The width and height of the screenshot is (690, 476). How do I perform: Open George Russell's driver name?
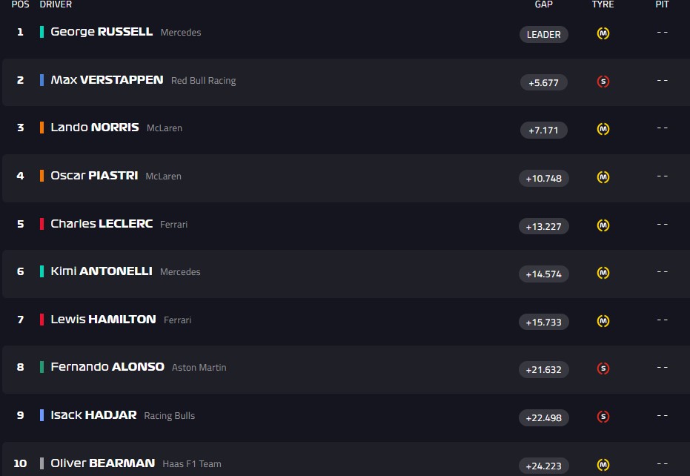(x=102, y=32)
